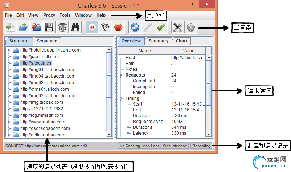Click the Name column header
The width and height of the screenshot is (291, 172).
144,51
